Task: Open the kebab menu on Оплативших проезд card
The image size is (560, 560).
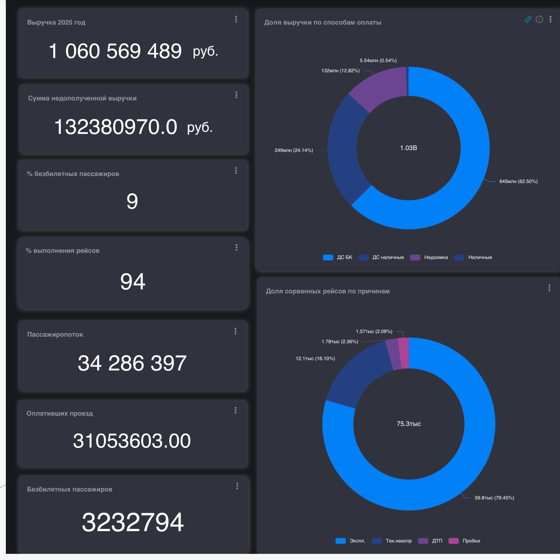Action: (x=236, y=410)
